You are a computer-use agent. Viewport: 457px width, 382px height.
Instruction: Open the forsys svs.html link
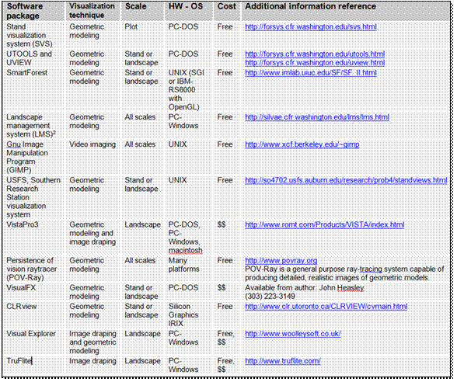pos(311,27)
